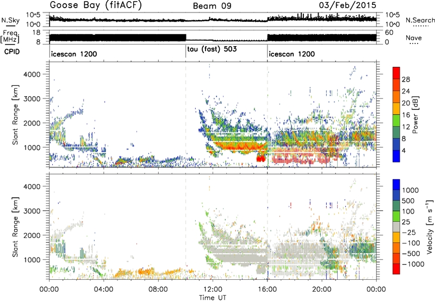Click the gray -25 to 25 Velocity colorbar segment
This screenshot has height=301, width=435.
396,227
